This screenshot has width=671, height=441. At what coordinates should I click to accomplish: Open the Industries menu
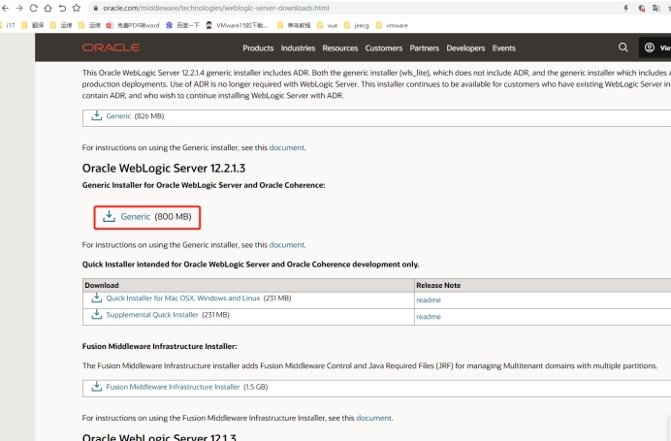[298, 47]
